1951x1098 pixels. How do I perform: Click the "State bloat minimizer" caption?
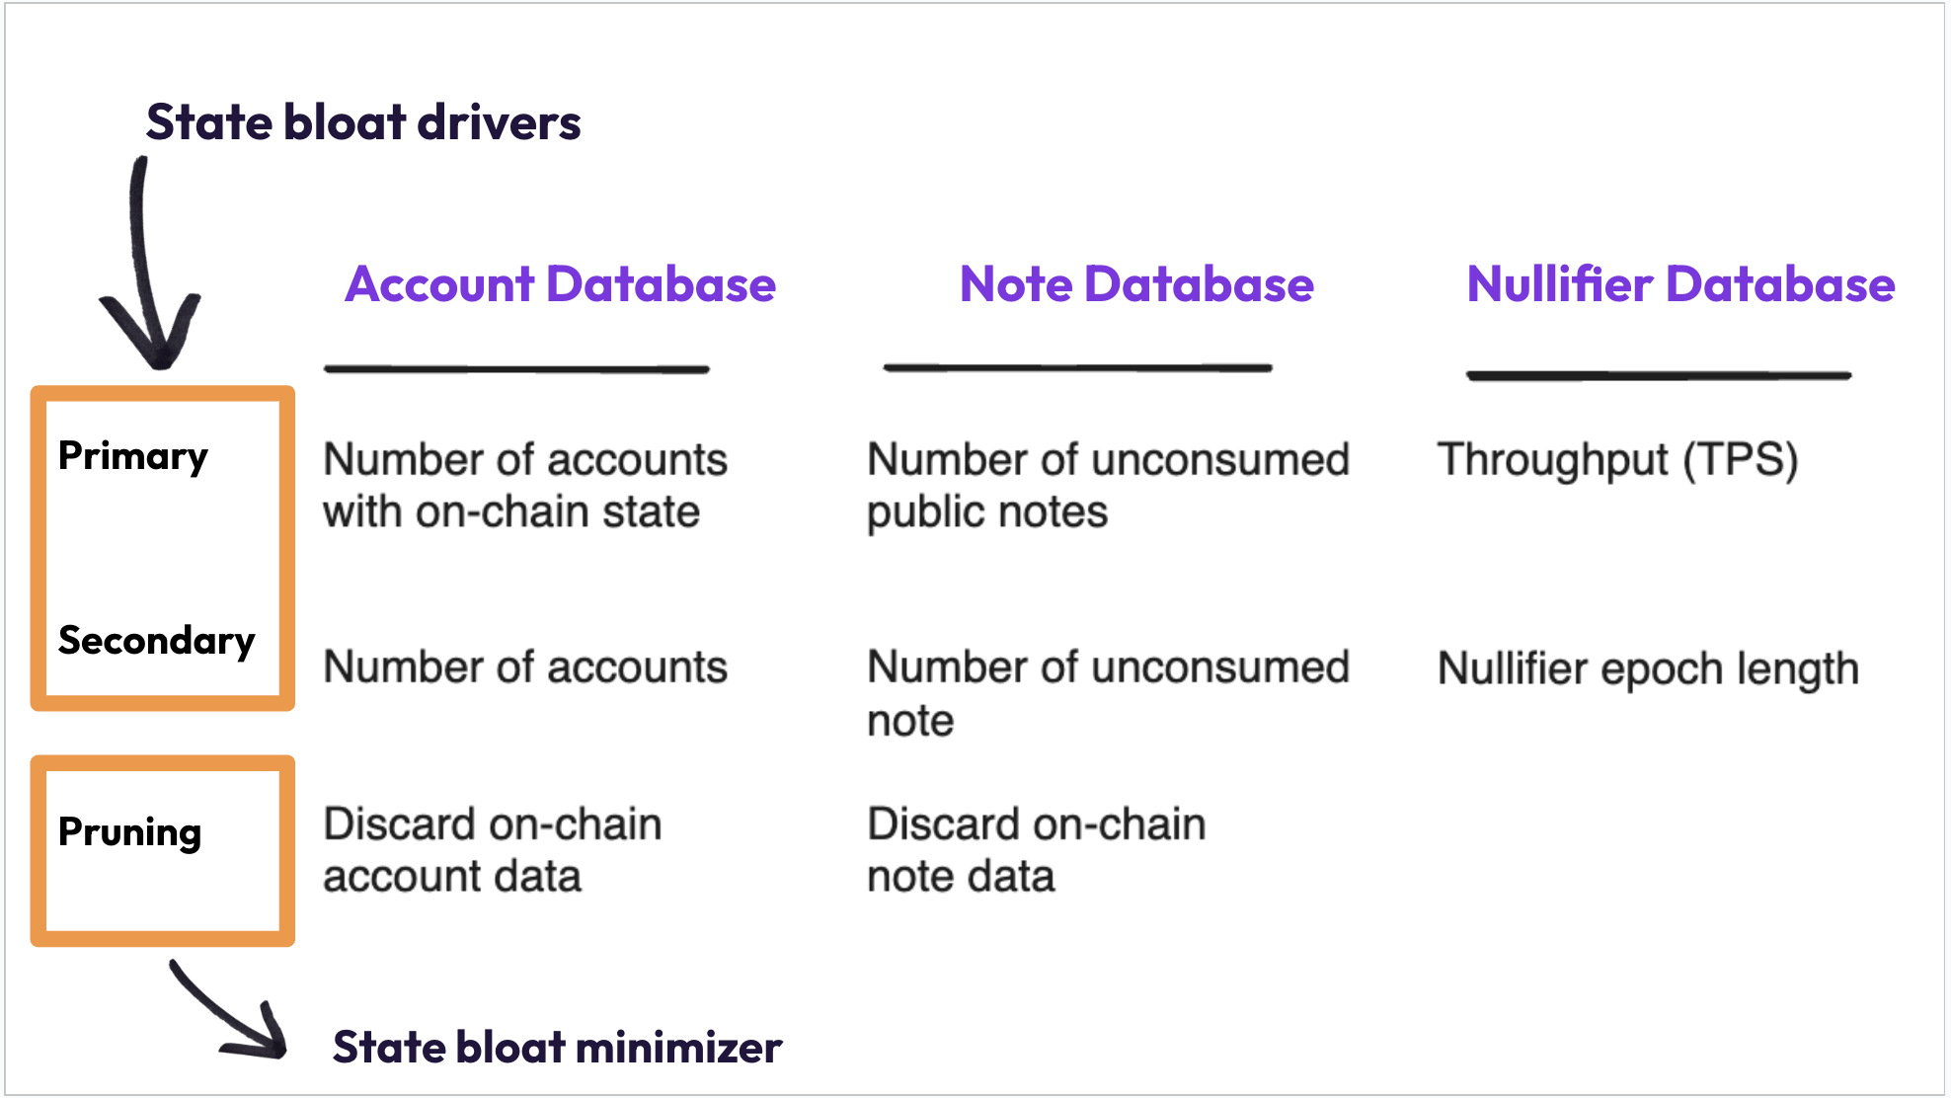coord(557,1048)
